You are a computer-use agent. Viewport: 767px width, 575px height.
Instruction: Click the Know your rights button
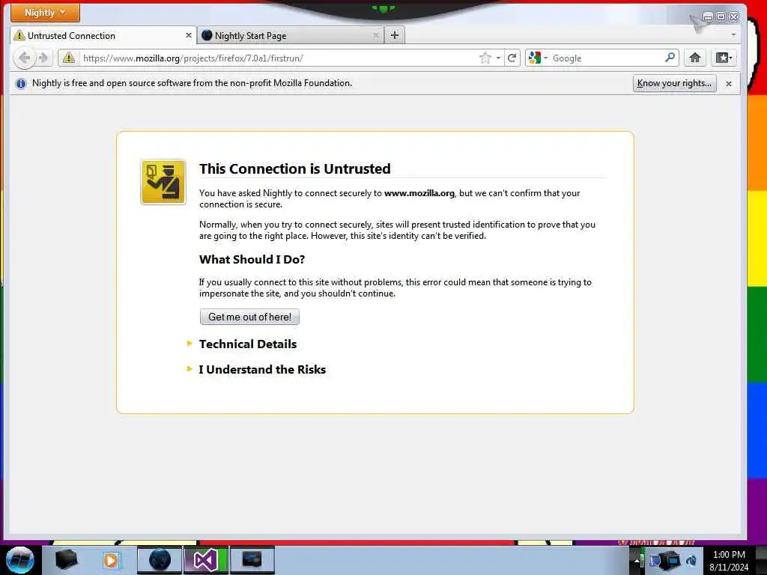click(674, 83)
